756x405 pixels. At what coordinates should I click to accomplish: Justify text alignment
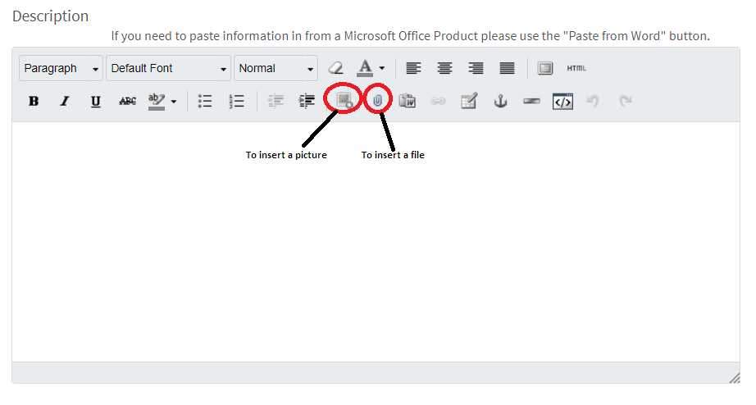[x=507, y=68]
